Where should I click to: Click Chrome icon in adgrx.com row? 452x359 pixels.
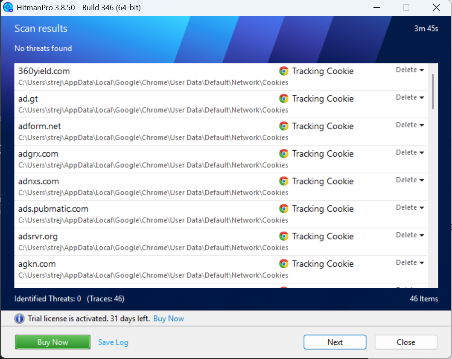[284, 154]
